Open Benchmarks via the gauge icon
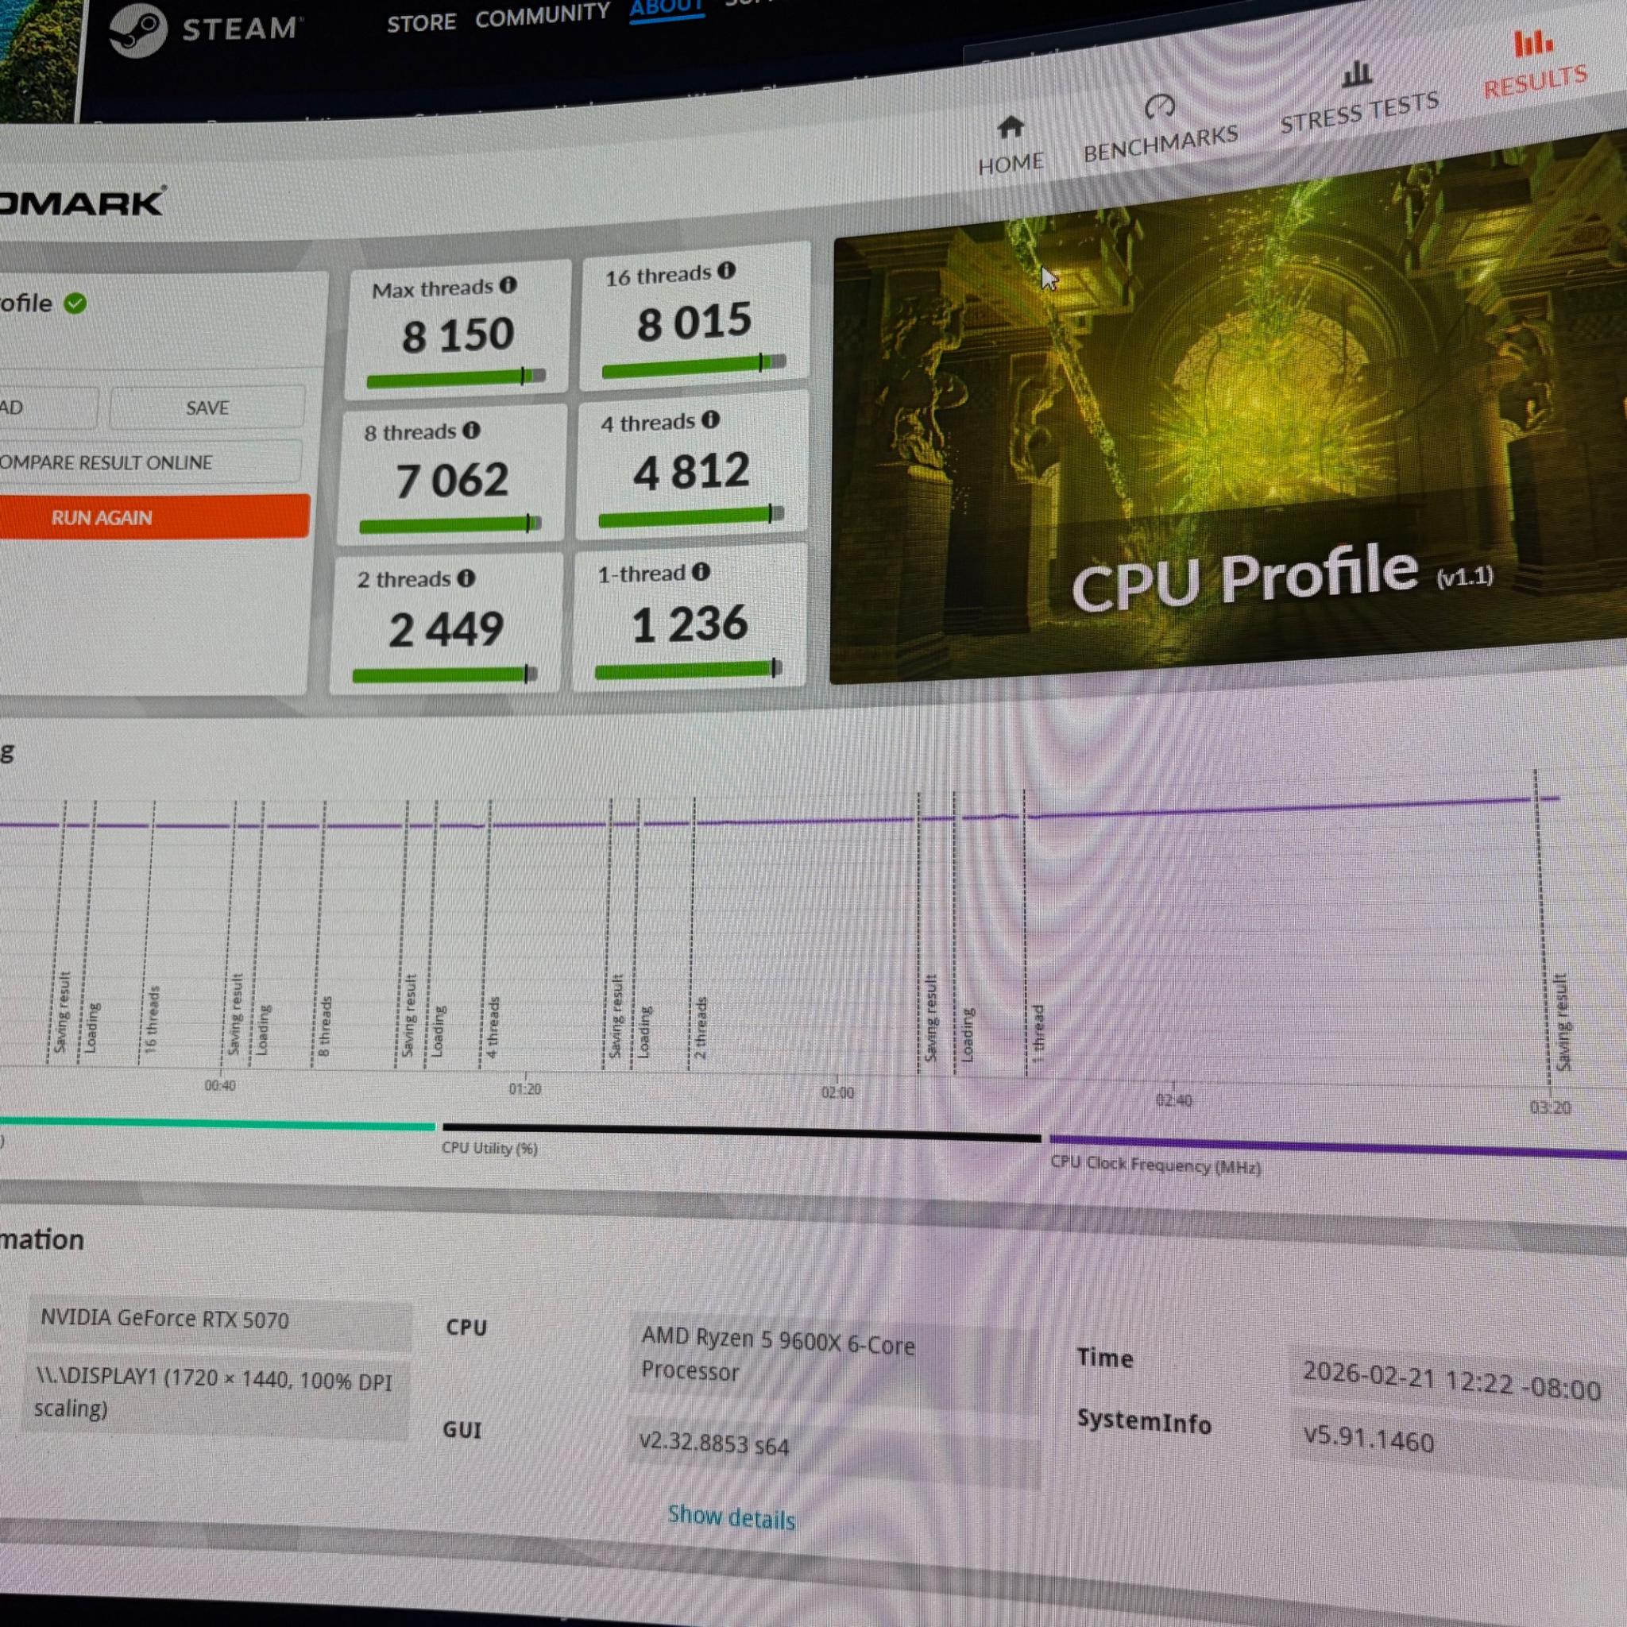This screenshot has height=1627, width=1627. point(1160,107)
